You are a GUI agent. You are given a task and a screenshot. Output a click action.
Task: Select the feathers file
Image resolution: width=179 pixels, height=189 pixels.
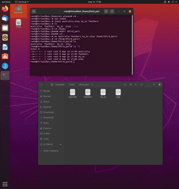click(x=88, y=93)
